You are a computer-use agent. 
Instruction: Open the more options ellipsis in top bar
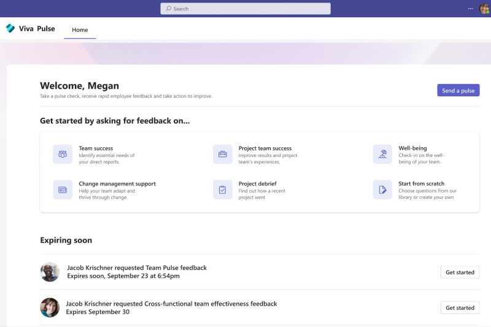click(470, 9)
